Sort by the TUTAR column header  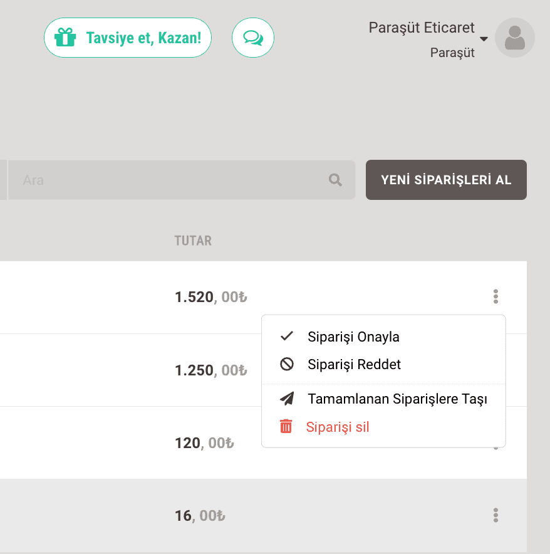point(193,240)
